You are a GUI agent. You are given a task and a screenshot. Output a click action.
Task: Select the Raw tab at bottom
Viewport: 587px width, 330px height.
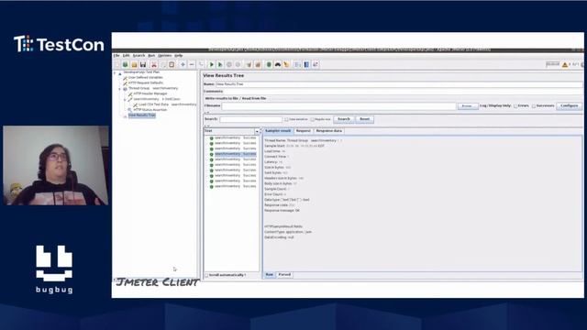(x=270, y=275)
